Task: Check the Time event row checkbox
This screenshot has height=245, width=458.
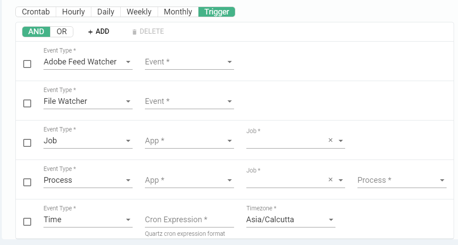Action: [x=27, y=222]
